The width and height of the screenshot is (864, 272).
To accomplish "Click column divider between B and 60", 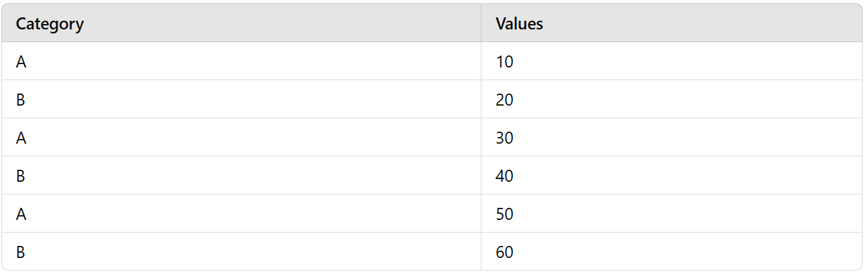I will (x=481, y=252).
